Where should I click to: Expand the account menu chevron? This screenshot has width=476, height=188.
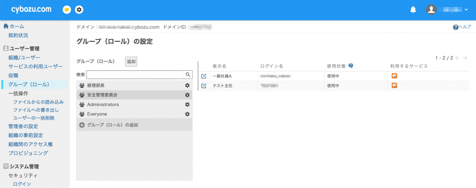466,10
